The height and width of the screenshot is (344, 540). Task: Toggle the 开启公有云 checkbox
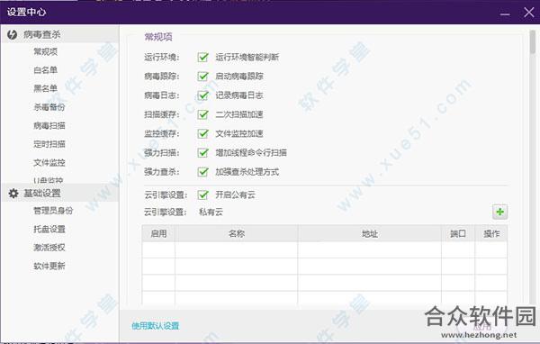(203, 195)
